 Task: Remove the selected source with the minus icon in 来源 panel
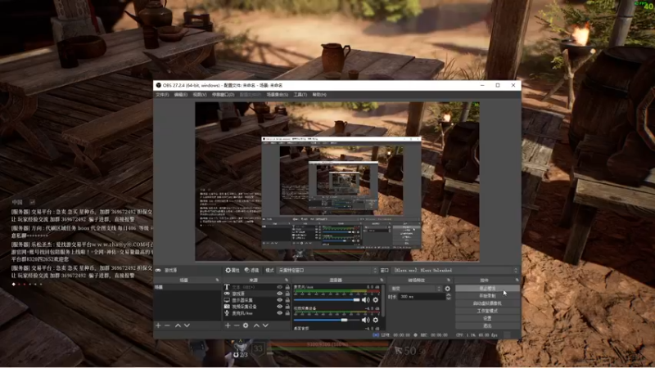tap(237, 325)
